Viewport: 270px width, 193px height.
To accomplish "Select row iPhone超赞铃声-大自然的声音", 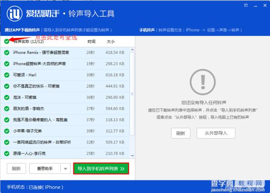I will click(x=65, y=64).
